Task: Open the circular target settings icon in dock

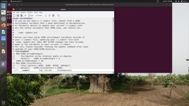Action: tap(3, 19)
